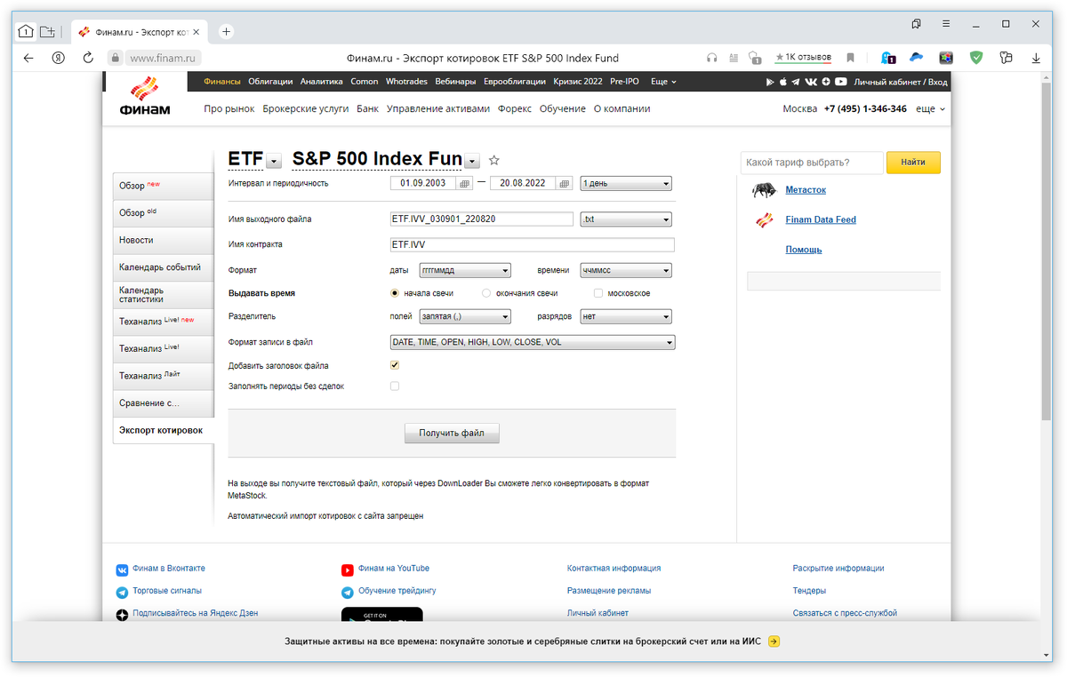Screen dimensions: 1067x677
Task: Click the 'Получить файл' button
Action: [x=452, y=433]
